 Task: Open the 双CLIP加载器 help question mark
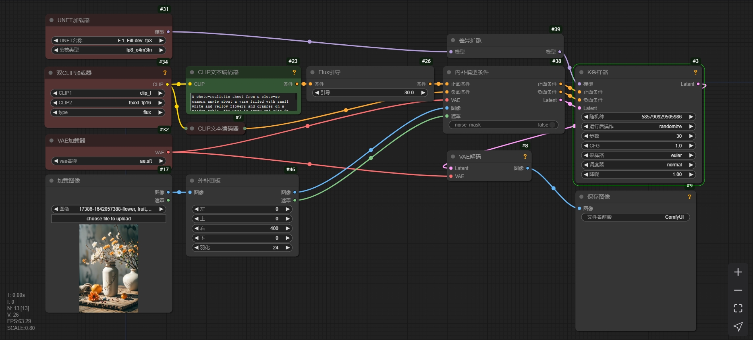pos(164,73)
